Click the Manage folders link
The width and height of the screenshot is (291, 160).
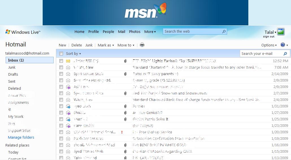[x=21, y=138]
